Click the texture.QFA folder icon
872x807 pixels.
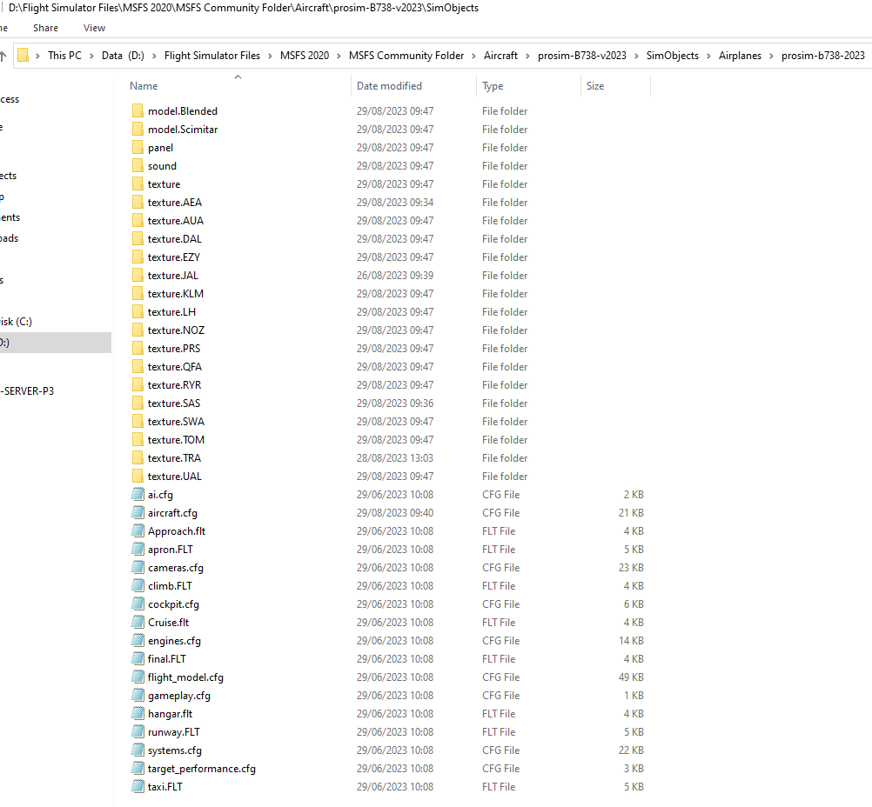point(138,366)
